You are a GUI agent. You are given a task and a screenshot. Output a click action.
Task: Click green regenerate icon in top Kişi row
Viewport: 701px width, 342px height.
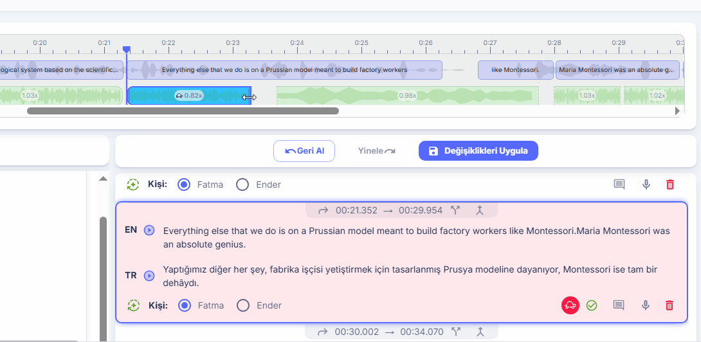[132, 184]
